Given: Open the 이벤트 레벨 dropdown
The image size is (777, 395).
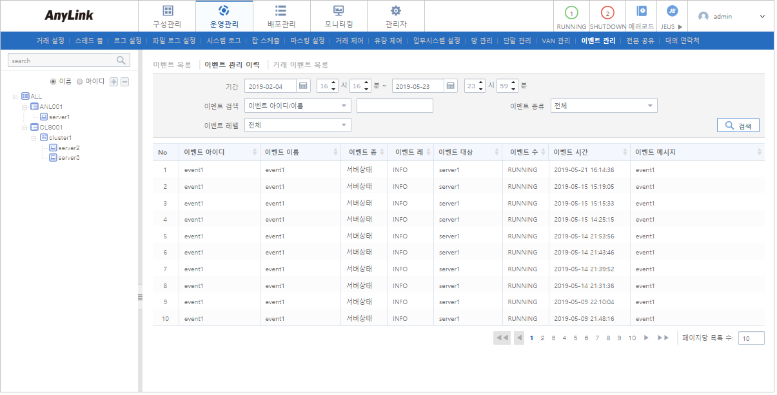Looking at the screenshot, I should [x=297, y=125].
